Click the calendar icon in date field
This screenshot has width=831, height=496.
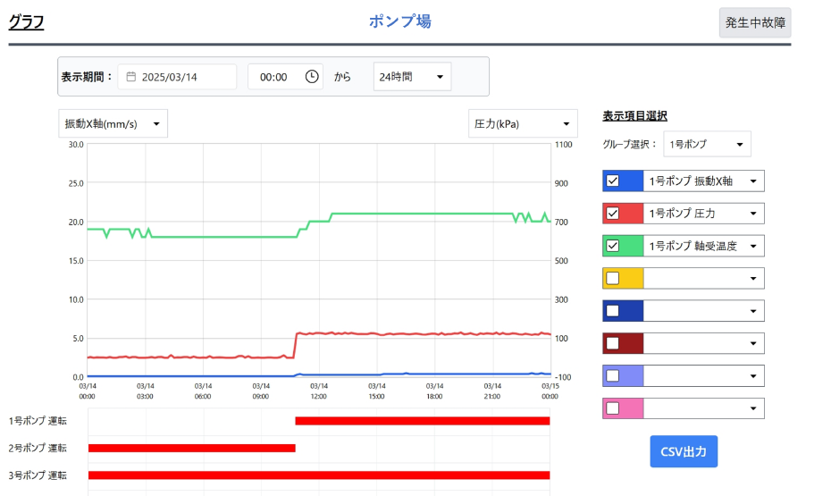pyautogui.click(x=130, y=77)
